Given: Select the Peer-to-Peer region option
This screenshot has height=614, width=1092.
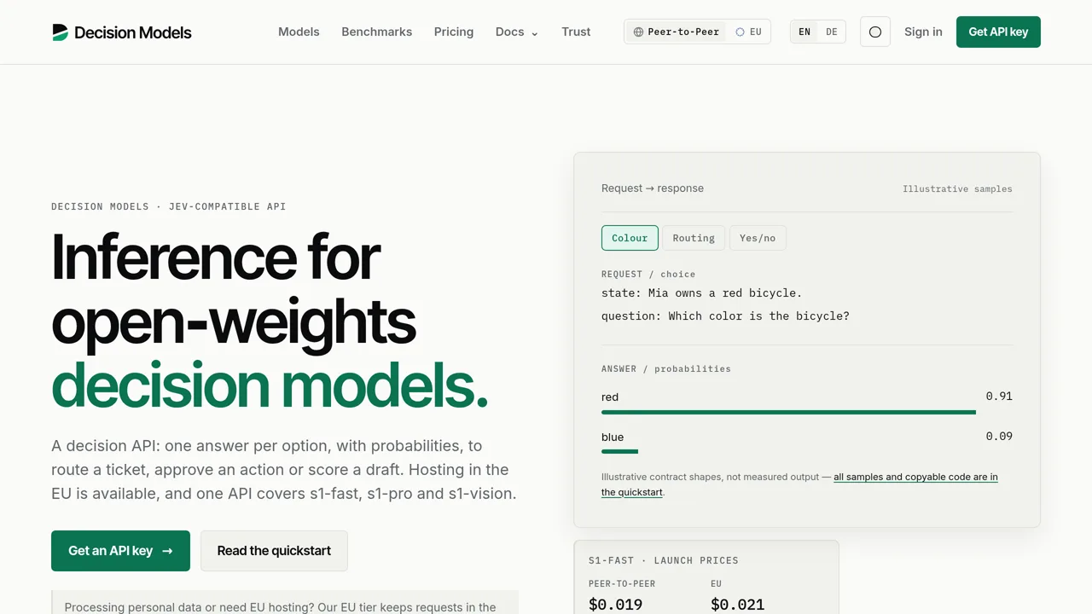Looking at the screenshot, I should point(677,32).
